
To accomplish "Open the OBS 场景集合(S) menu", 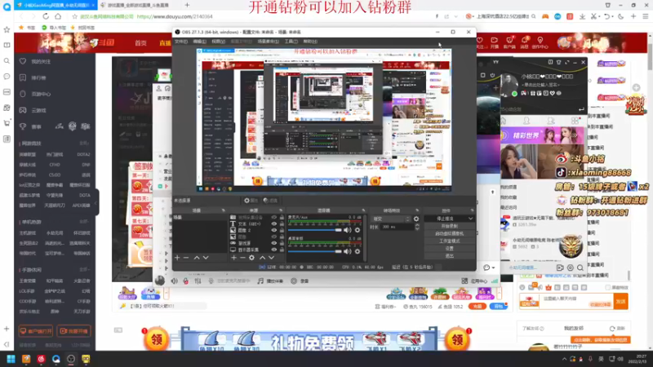I will [269, 42].
